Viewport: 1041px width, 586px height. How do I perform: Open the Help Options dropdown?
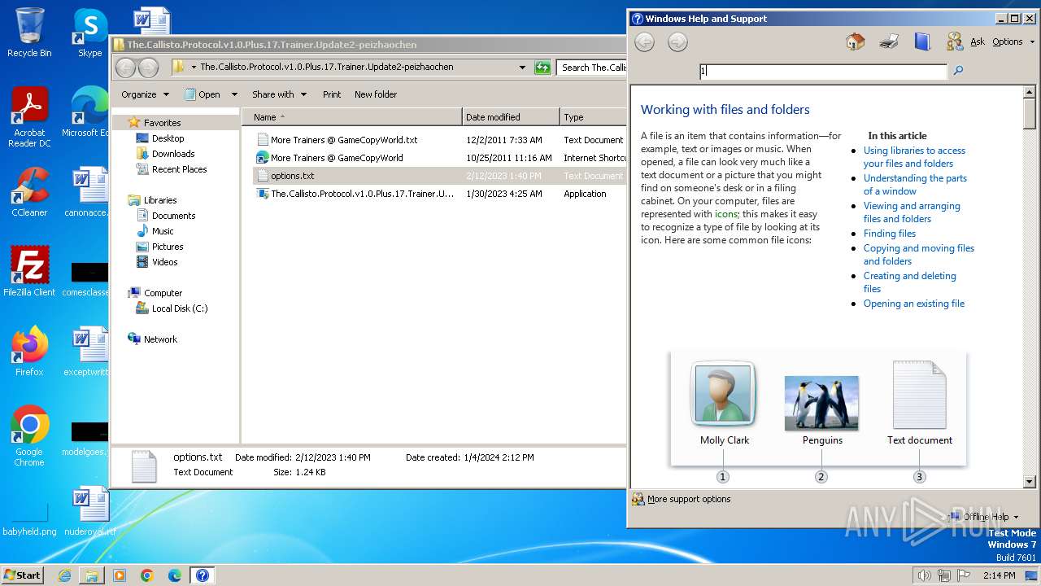click(x=1013, y=42)
